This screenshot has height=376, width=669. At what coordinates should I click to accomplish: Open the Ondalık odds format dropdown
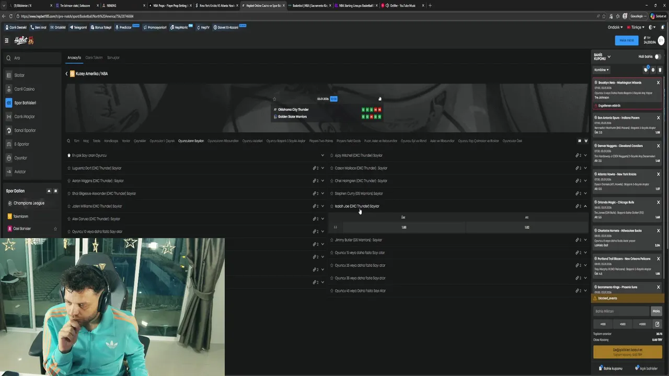pos(615,27)
